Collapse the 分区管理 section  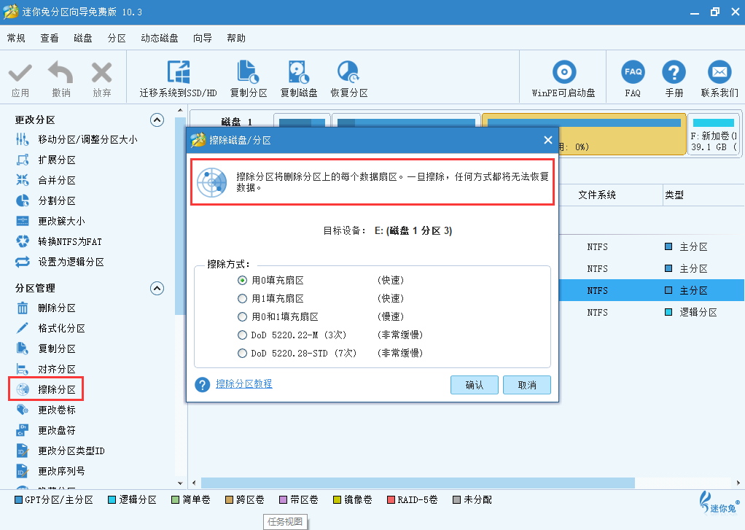pos(157,288)
